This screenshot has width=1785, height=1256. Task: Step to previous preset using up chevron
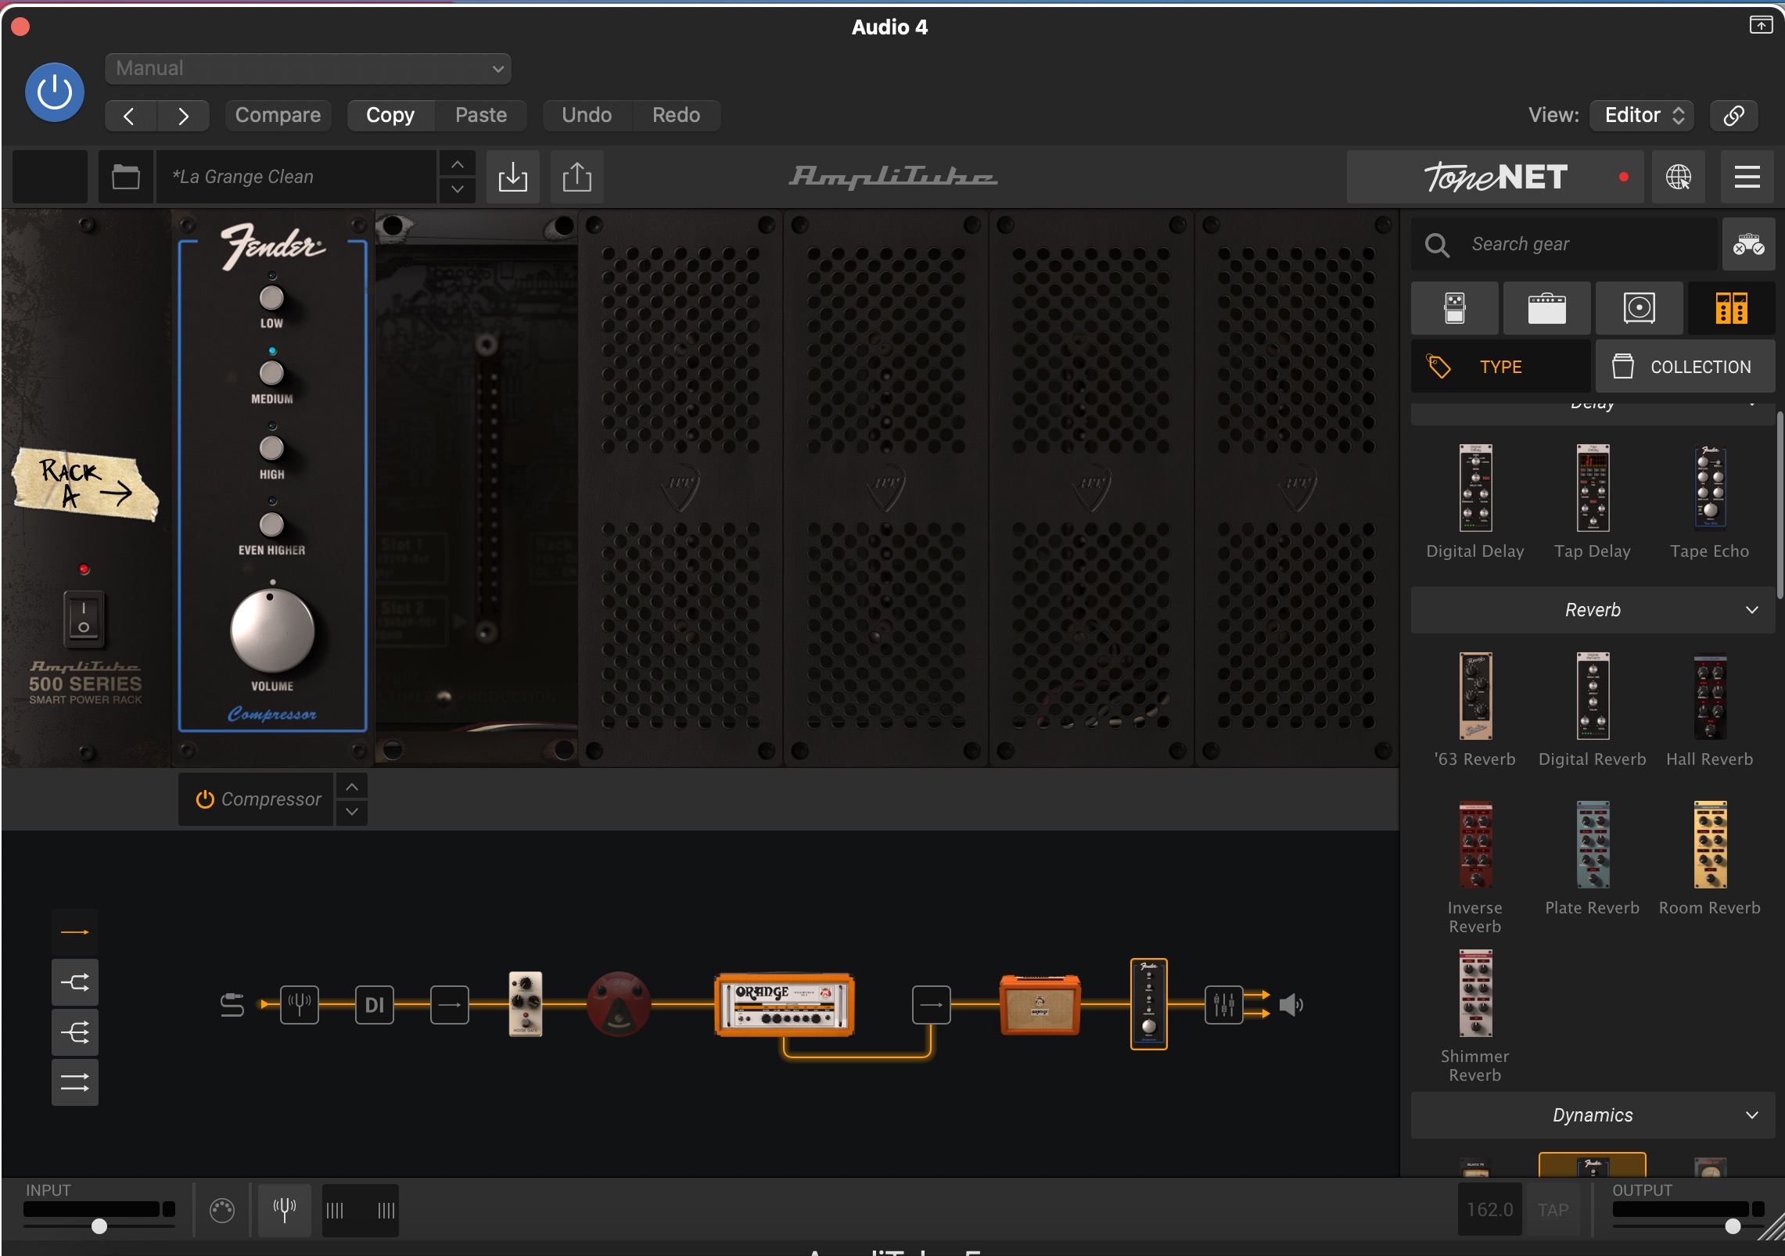pyautogui.click(x=458, y=164)
